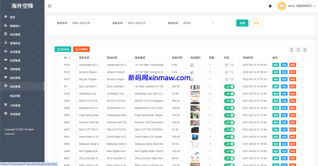Toggle the 下架 switch for row 8102

coord(229,72)
